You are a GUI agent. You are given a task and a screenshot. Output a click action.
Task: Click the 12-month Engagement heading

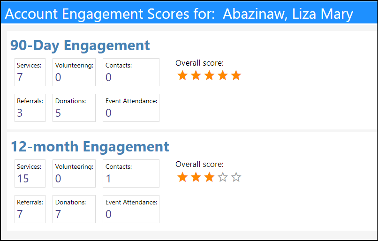pos(90,147)
